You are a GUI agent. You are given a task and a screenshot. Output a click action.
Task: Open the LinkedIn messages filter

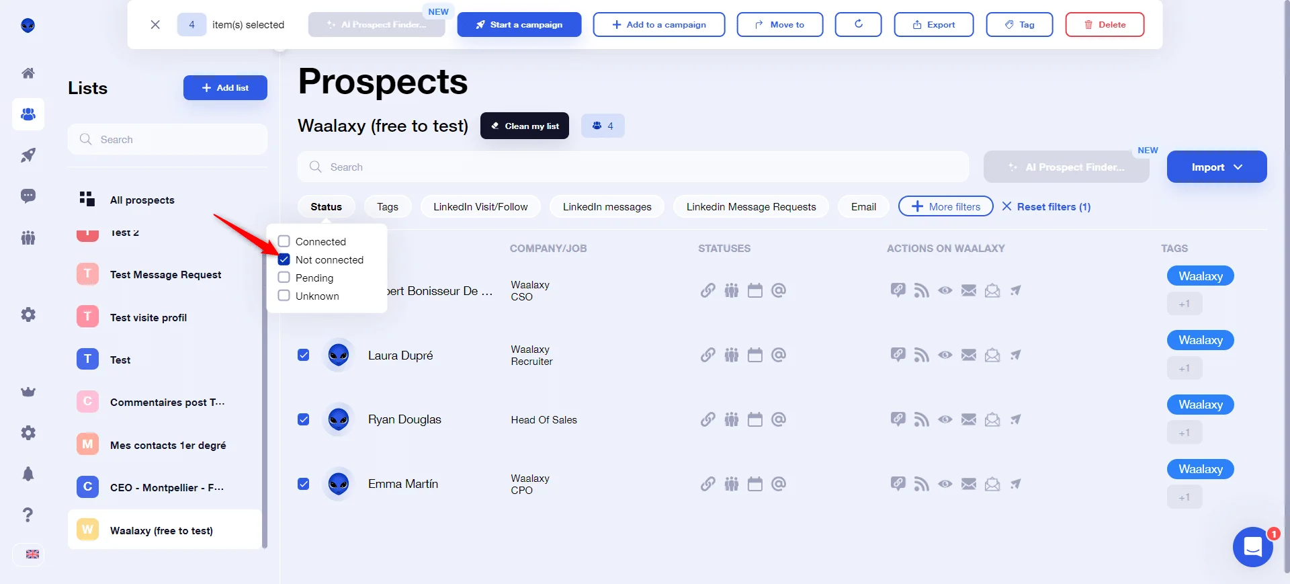(x=607, y=206)
